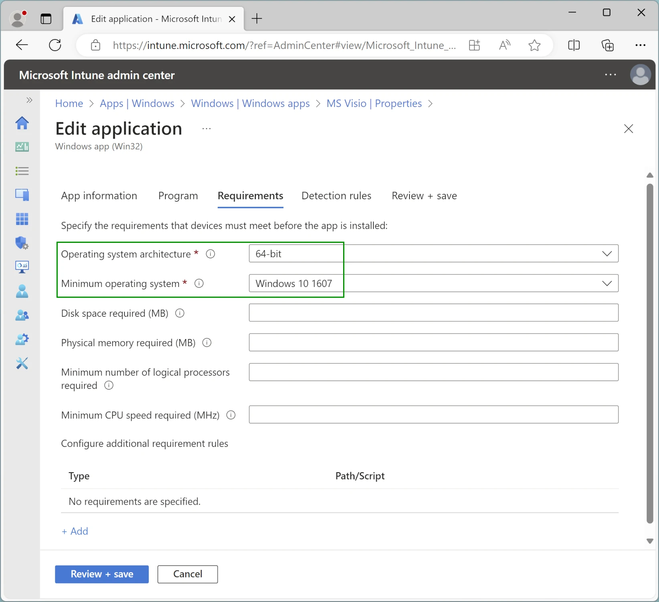Click the scrollbar up arrow

point(650,175)
